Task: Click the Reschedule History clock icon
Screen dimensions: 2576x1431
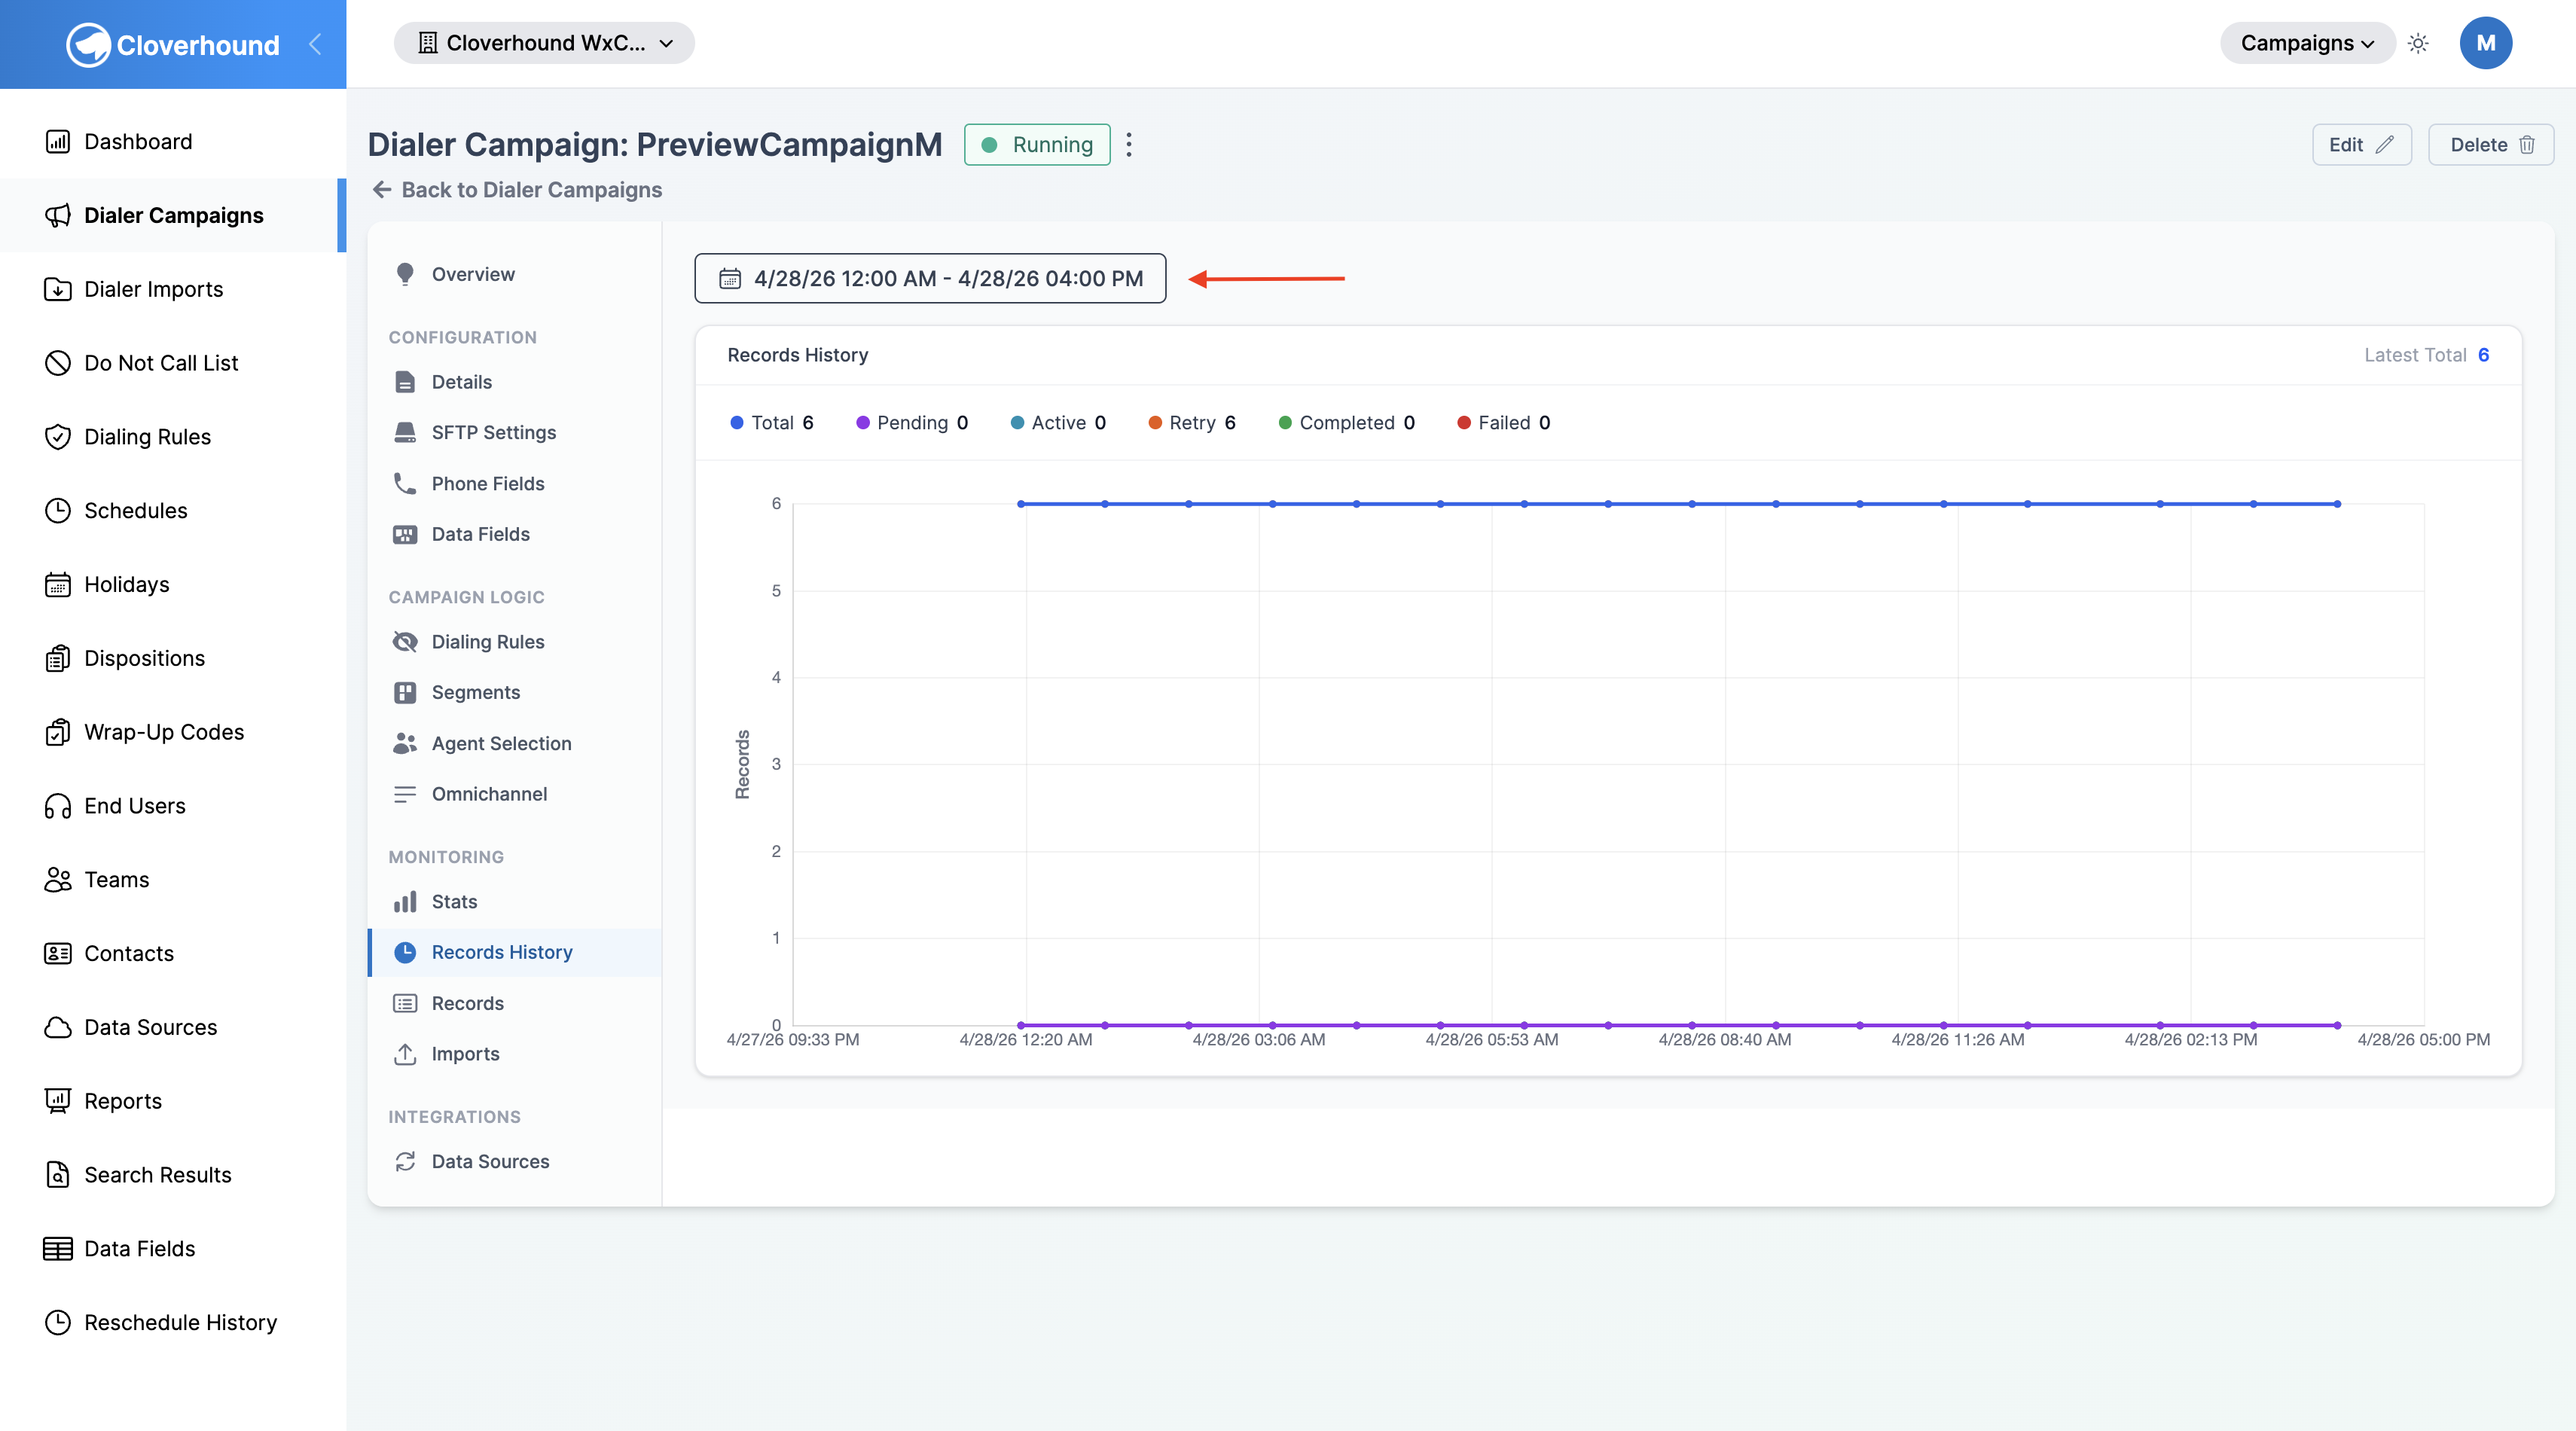Action: pos(58,1323)
